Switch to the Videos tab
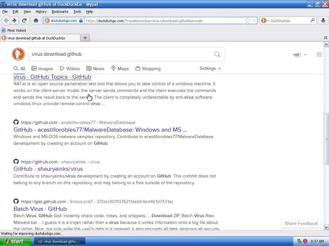The width and height of the screenshot is (329, 246). (x=70, y=69)
